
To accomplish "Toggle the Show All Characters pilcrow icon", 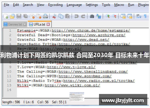I will [x=145, y=16].
